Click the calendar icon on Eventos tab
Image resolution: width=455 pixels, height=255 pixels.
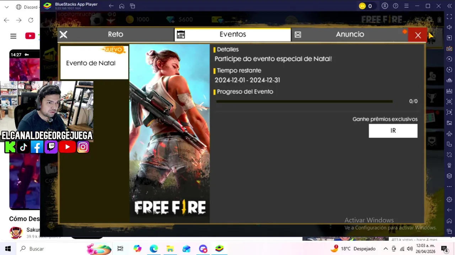point(181,34)
